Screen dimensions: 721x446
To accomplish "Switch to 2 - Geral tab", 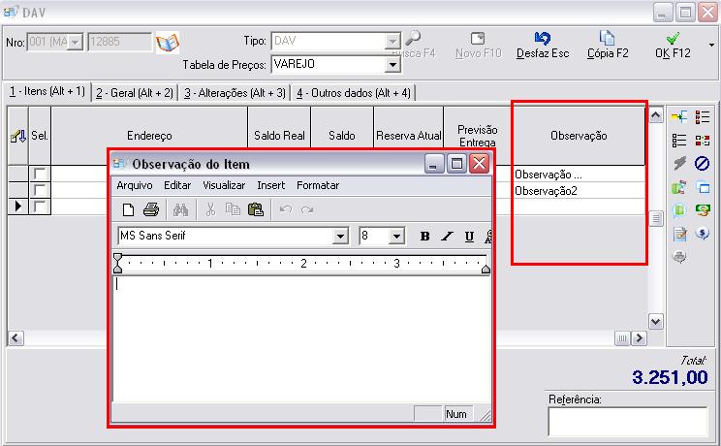I will (135, 93).
